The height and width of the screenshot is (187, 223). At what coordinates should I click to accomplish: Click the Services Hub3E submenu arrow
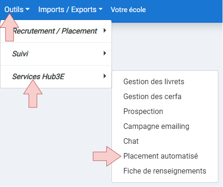105,76
